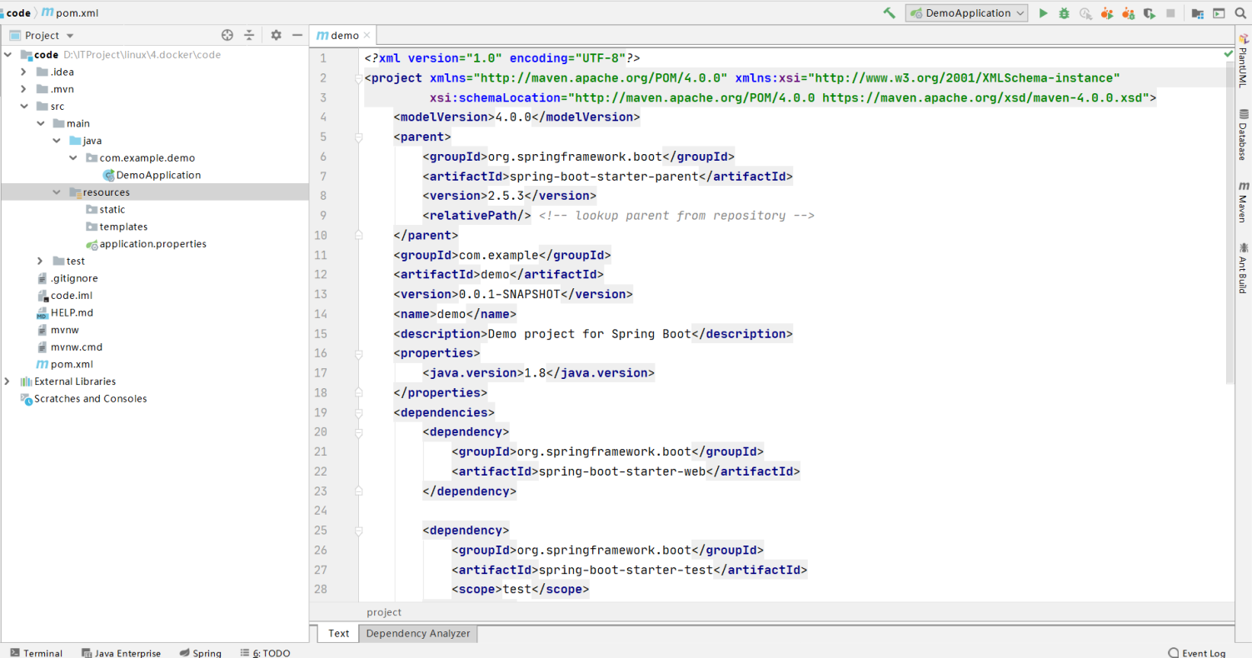The image size is (1252, 658).
Task: Expand External Libraries node
Action: tap(7, 381)
